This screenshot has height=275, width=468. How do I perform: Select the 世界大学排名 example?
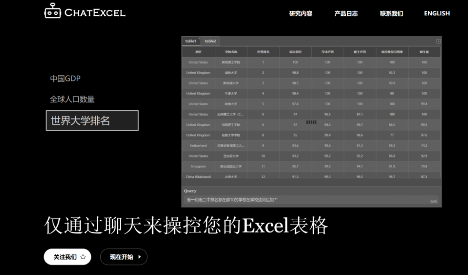pos(92,121)
